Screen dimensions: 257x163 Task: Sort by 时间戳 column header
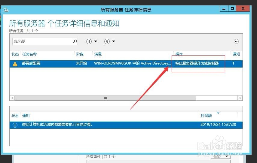(x=206, y=116)
